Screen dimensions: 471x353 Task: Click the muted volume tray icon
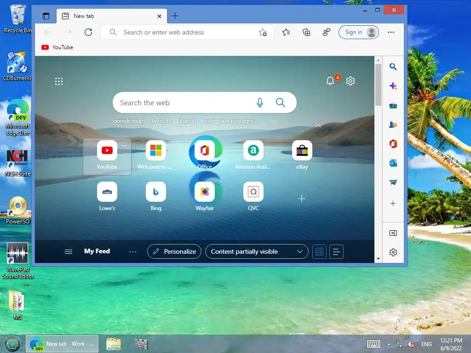click(x=411, y=344)
